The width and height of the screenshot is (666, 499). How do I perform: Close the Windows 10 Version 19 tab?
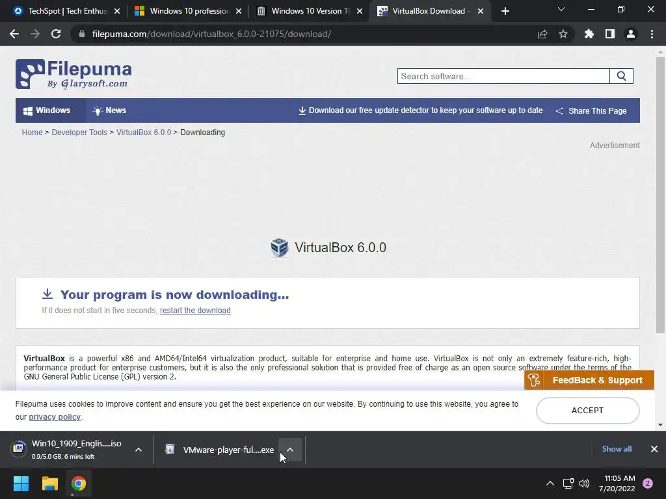click(x=360, y=12)
